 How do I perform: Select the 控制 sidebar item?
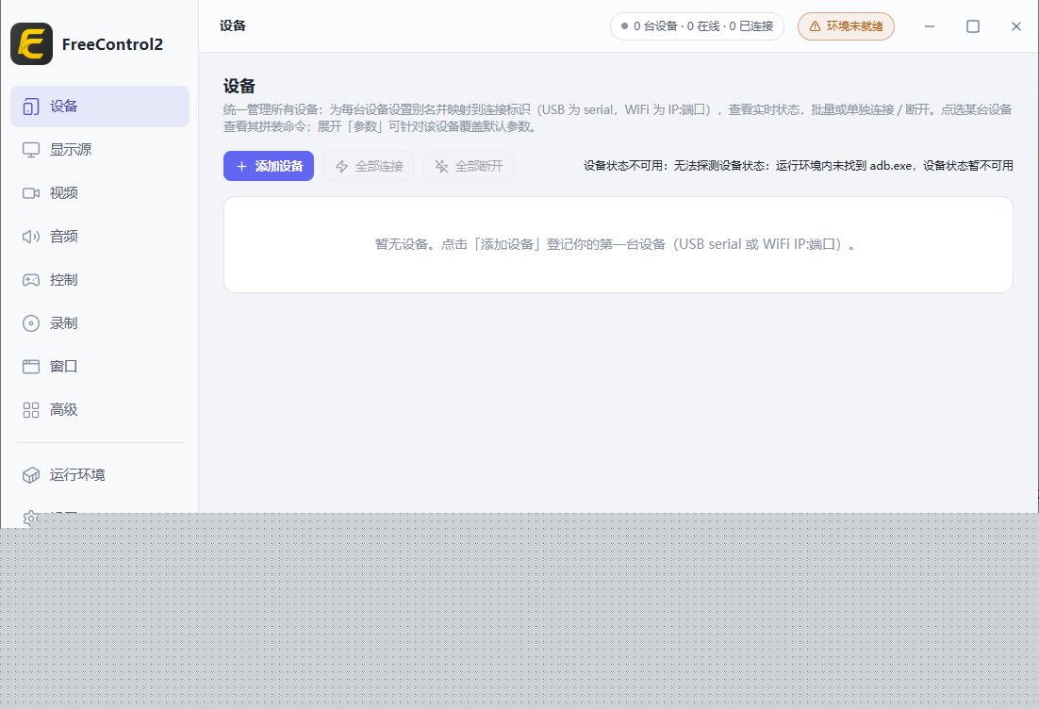[x=100, y=280]
